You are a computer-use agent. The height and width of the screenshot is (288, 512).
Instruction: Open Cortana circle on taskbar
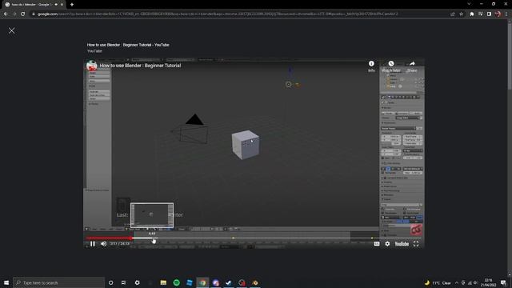point(110,282)
